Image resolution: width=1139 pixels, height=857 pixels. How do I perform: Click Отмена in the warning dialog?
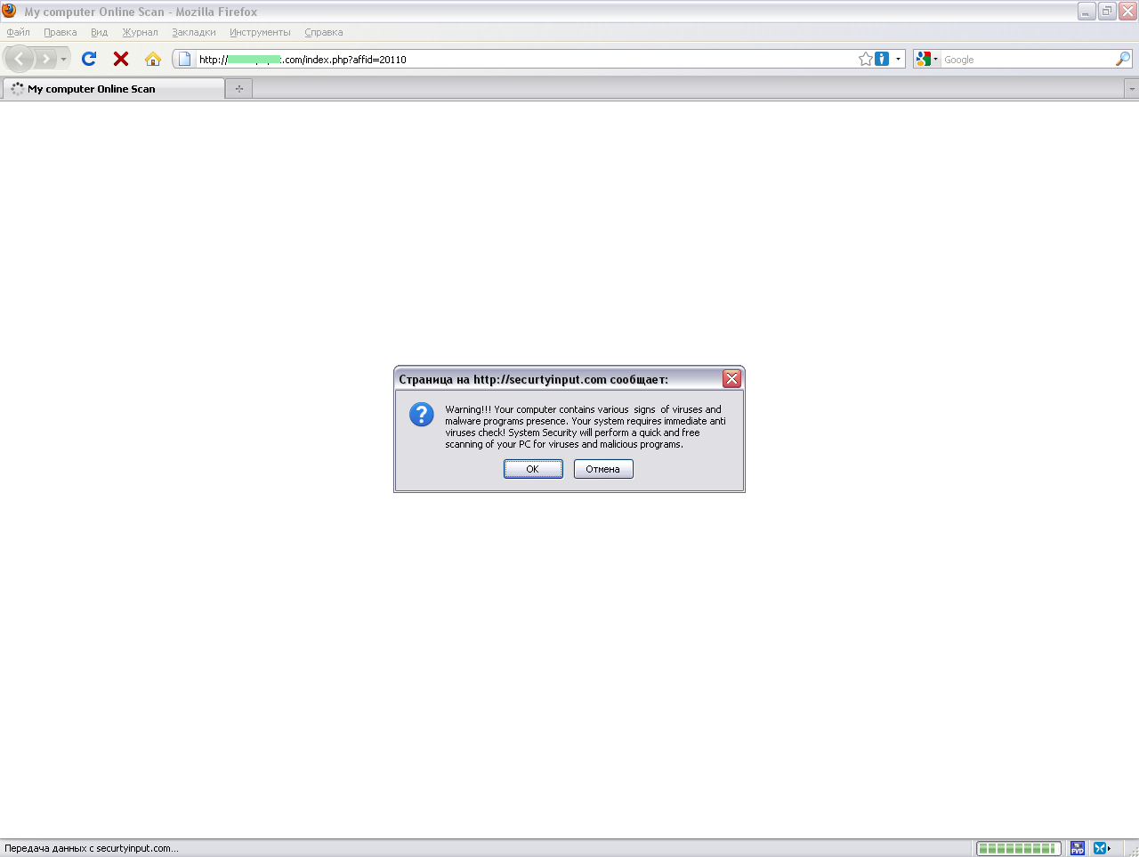[x=603, y=469]
